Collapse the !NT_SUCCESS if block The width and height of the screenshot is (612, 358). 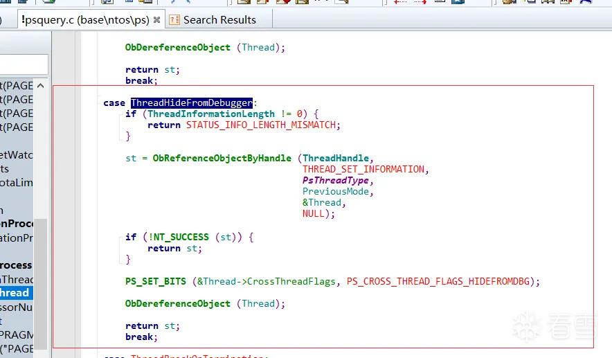[x=120, y=238]
